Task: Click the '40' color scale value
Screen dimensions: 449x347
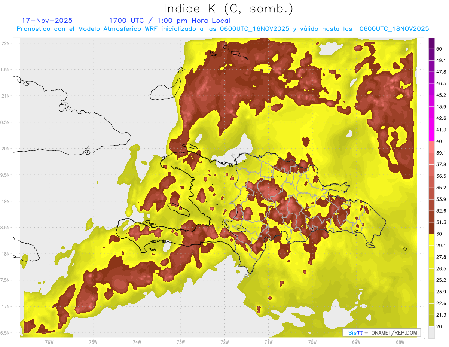Action: coord(439,141)
